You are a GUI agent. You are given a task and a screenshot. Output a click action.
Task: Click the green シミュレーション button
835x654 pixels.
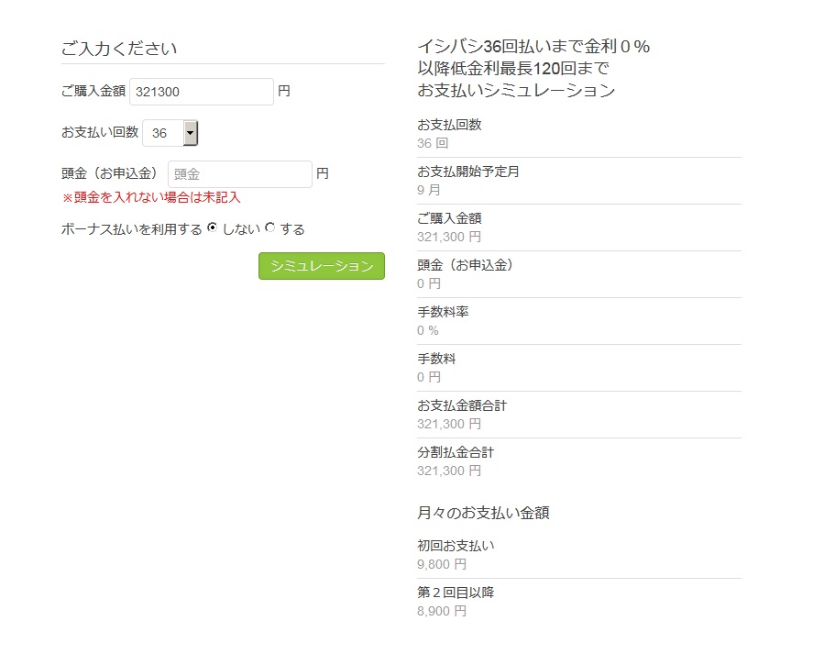pyautogui.click(x=322, y=266)
